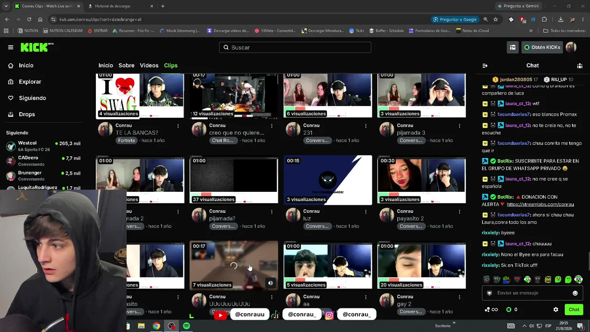The width and height of the screenshot is (590, 332).
Task: Collapse the chat panel using arrow icon
Action: tap(484, 65)
